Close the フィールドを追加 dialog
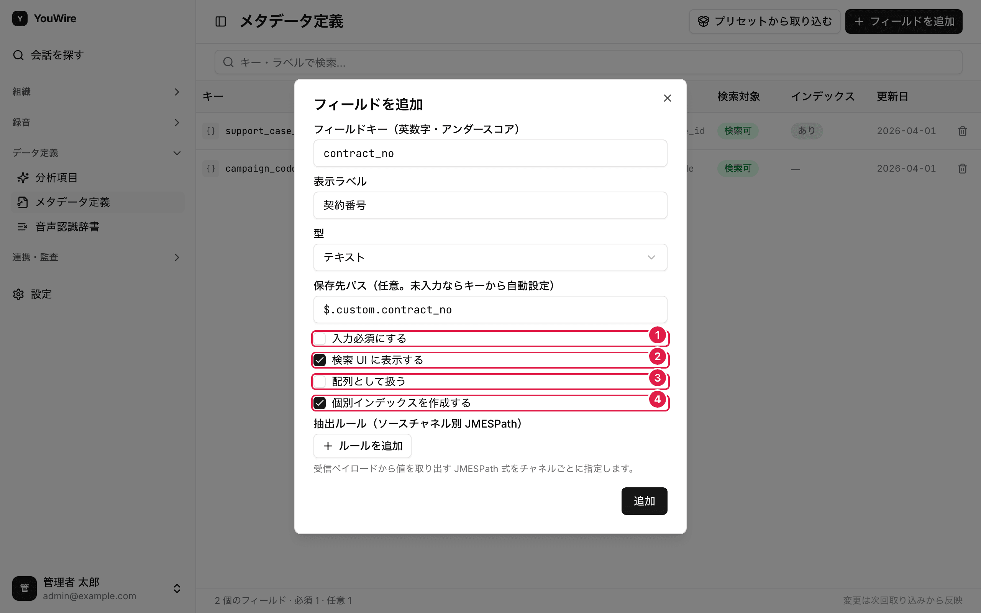The image size is (981, 613). [667, 98]
